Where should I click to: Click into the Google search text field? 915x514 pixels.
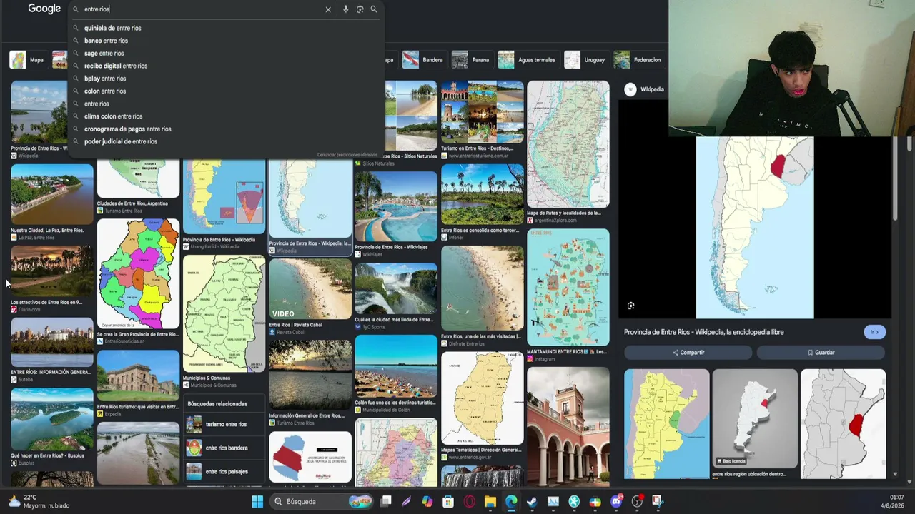pos(200,9)
